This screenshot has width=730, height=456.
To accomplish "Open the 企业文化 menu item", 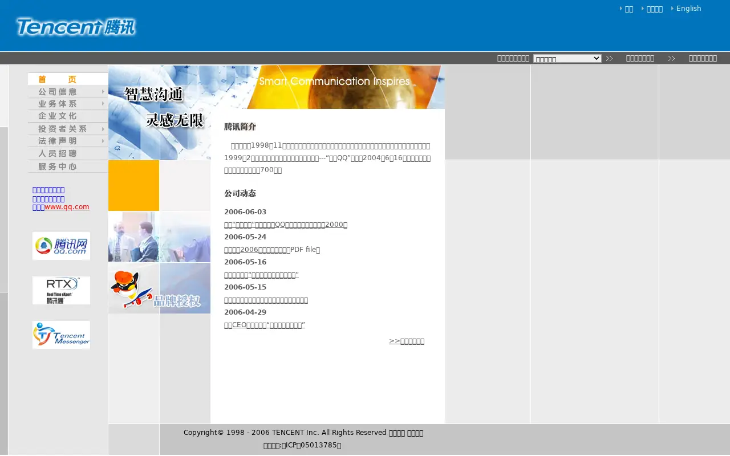I will click(68, 116).
